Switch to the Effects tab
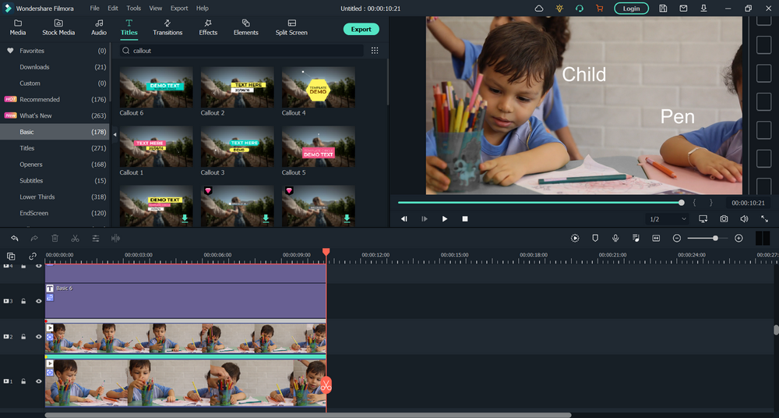 pos(208,27)
